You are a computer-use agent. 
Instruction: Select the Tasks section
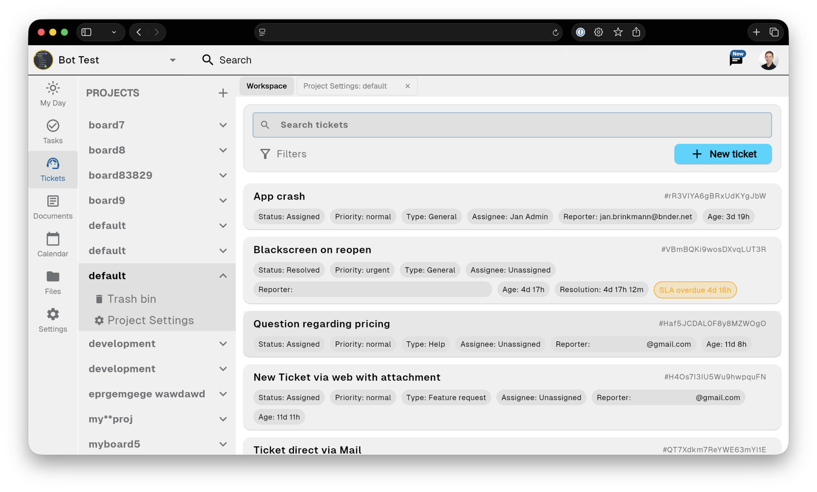tap(53, 131)
